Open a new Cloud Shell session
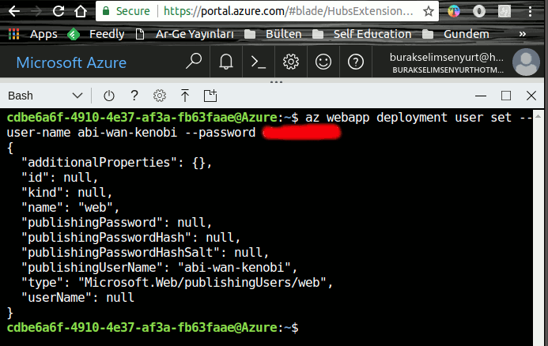 pos(210,96)
